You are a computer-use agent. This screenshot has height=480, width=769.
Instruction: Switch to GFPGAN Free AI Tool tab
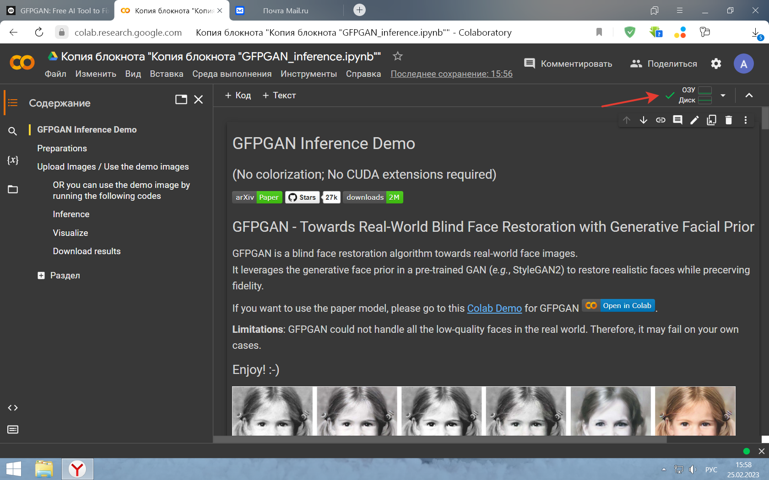[57, 11]
